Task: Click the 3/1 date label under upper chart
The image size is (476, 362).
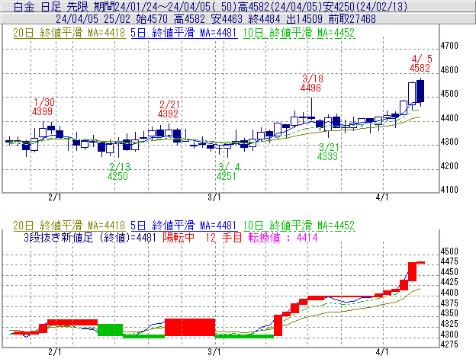Action: [214, 197]
